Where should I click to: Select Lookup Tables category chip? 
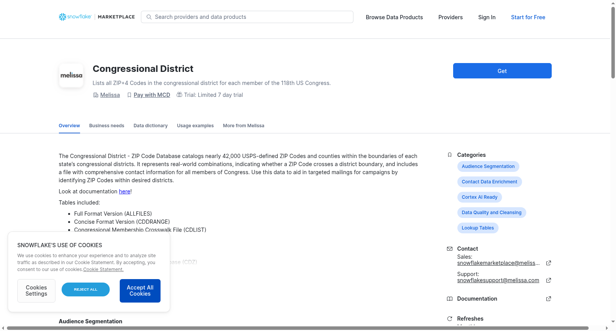[x=478, y=228]
